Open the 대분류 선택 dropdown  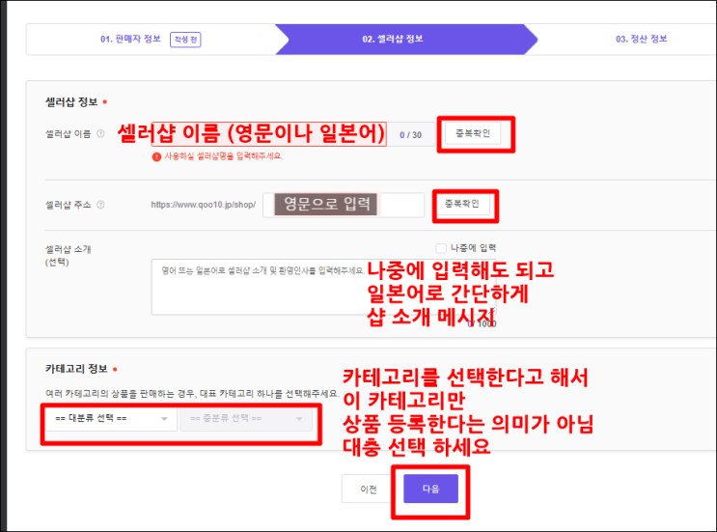pyautogui.click(x=111, y=419)
